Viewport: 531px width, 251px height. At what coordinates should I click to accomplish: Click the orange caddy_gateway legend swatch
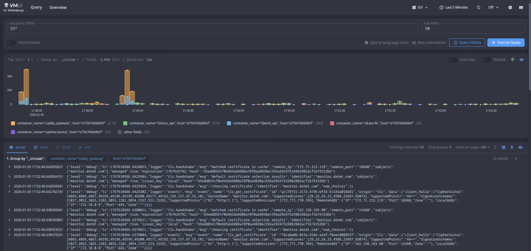point(12,123)
